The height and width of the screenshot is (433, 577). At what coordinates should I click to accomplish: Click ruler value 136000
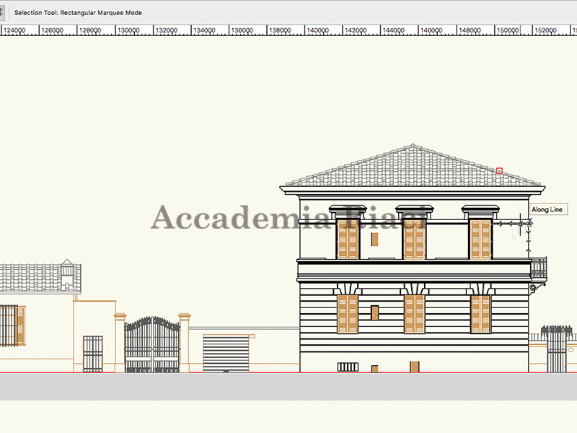242,30
